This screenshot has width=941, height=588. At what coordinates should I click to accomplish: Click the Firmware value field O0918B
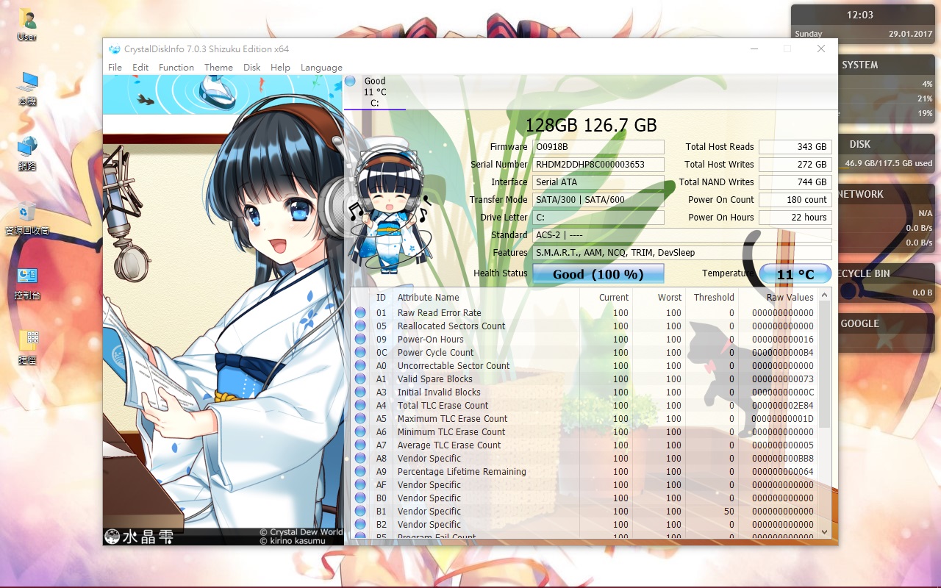coord(598,147)
